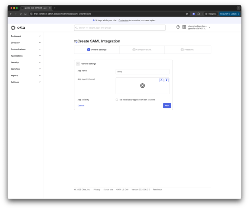
Task: Close the gonitro-trial browser tab
Action: (x=50, y=8)
